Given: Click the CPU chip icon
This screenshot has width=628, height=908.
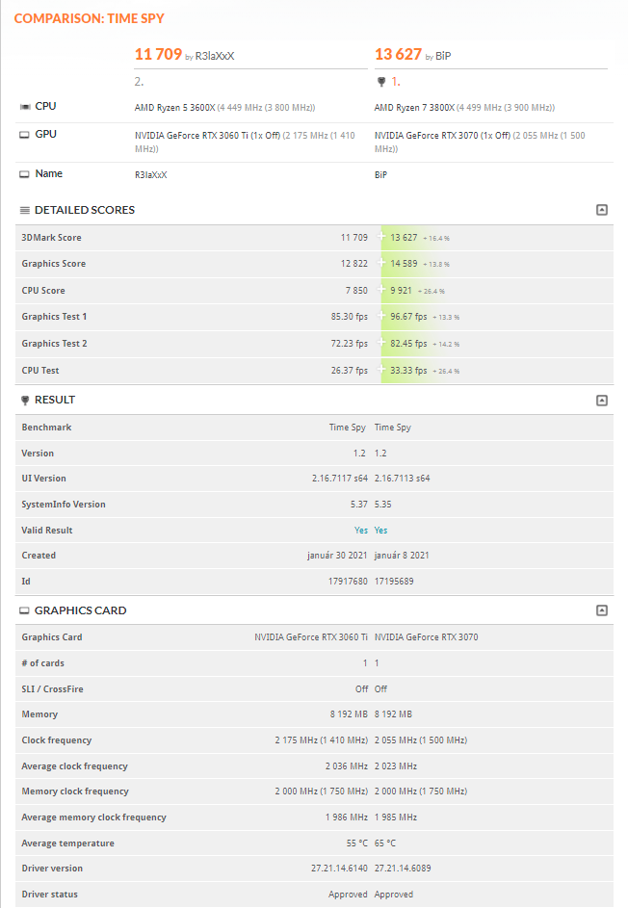Looking at the screenshot, I should [x=24, y=106].
